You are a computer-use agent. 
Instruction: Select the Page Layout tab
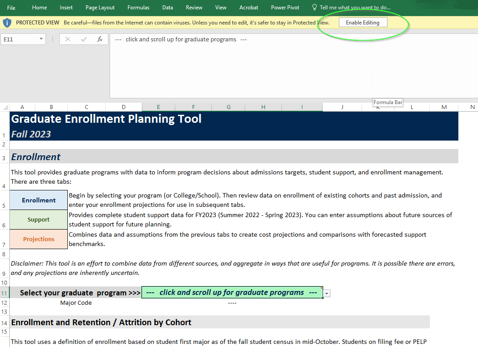click(x=100, y=8)
